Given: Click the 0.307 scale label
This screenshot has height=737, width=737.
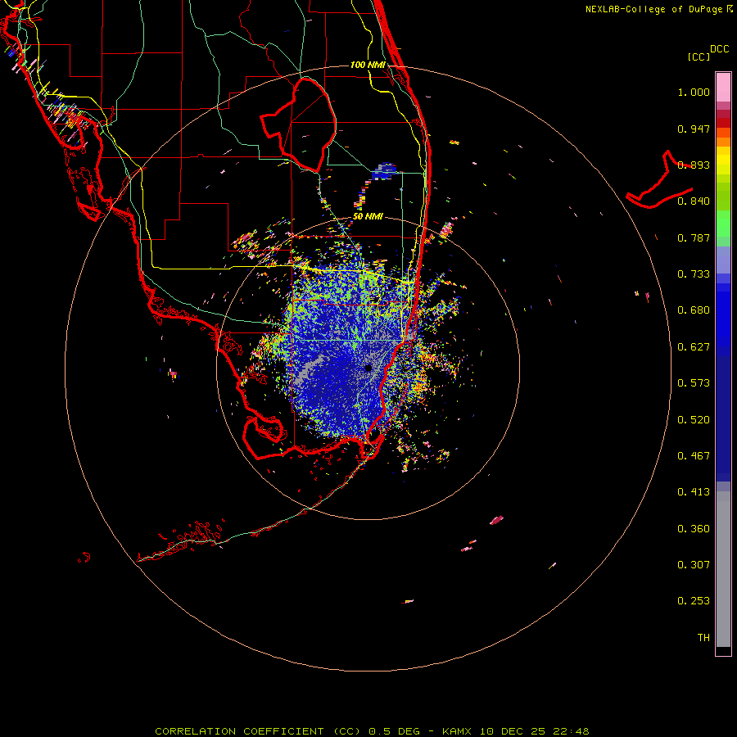Looking at the screenshot, I should pos(694,565).
